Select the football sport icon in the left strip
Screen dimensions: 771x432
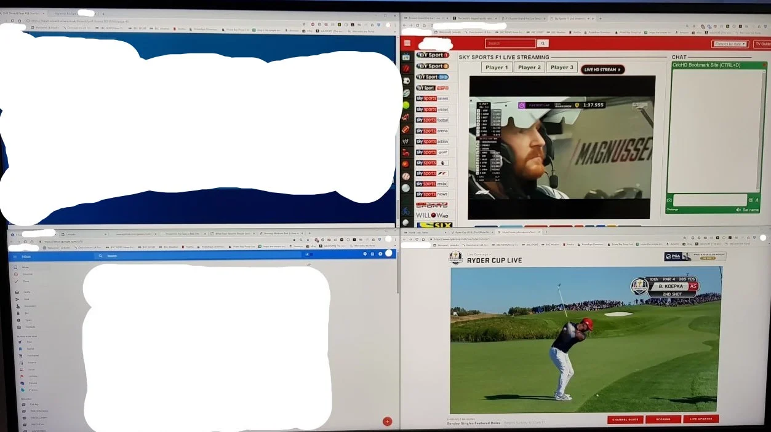(x=406, y=81)
